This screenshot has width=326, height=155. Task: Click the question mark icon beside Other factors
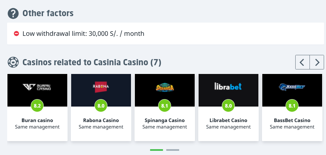[13, 14]
